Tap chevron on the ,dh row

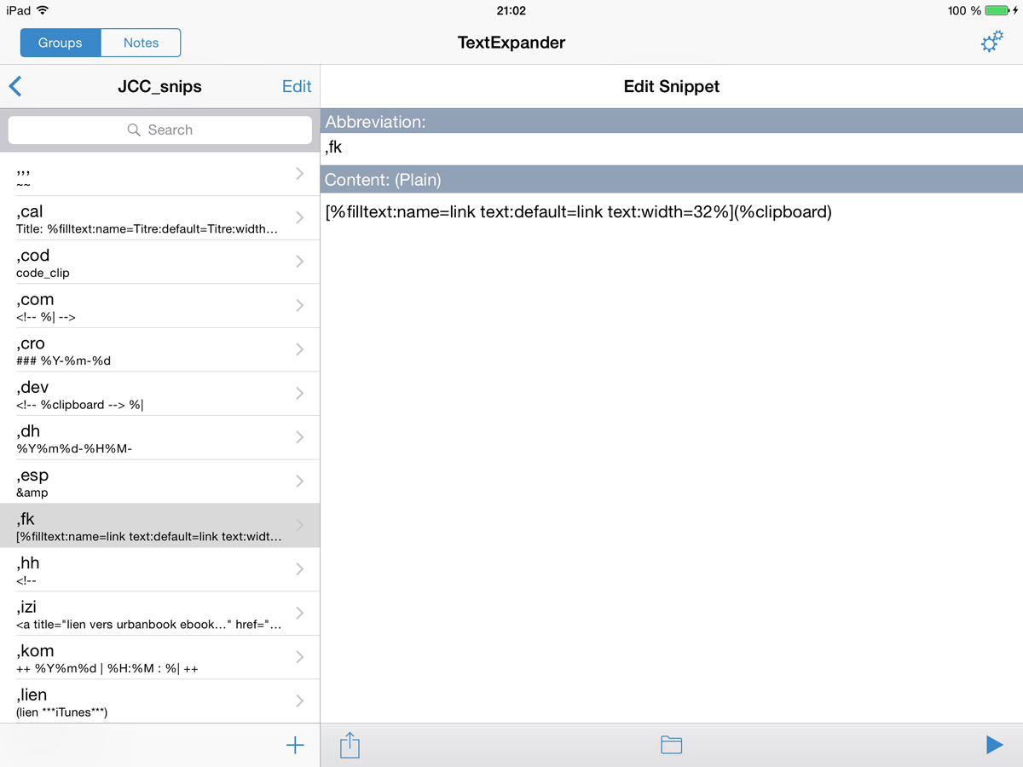pyautogui.click(x=299, y=437)
